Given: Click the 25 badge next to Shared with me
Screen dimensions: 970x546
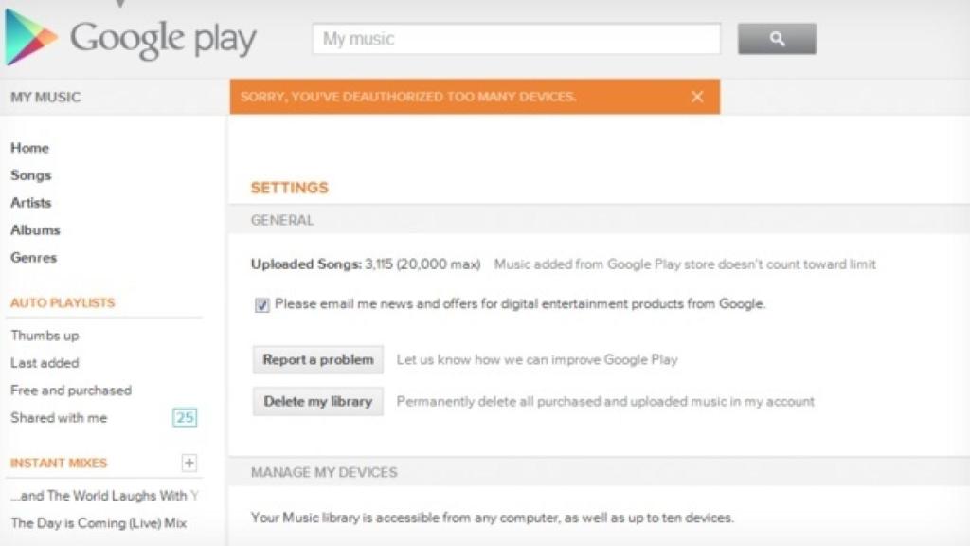Looking at the screenshot, I should tap(187, 417).
